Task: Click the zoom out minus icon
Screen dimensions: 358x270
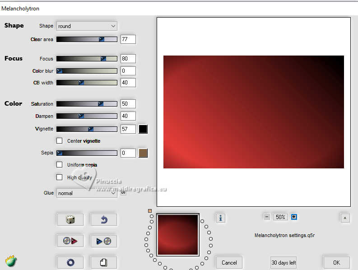Action: click(x=267, y=217)
